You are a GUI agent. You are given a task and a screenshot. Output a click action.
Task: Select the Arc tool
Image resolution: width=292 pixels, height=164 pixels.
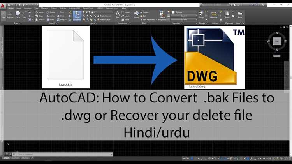tap(25, 15)
